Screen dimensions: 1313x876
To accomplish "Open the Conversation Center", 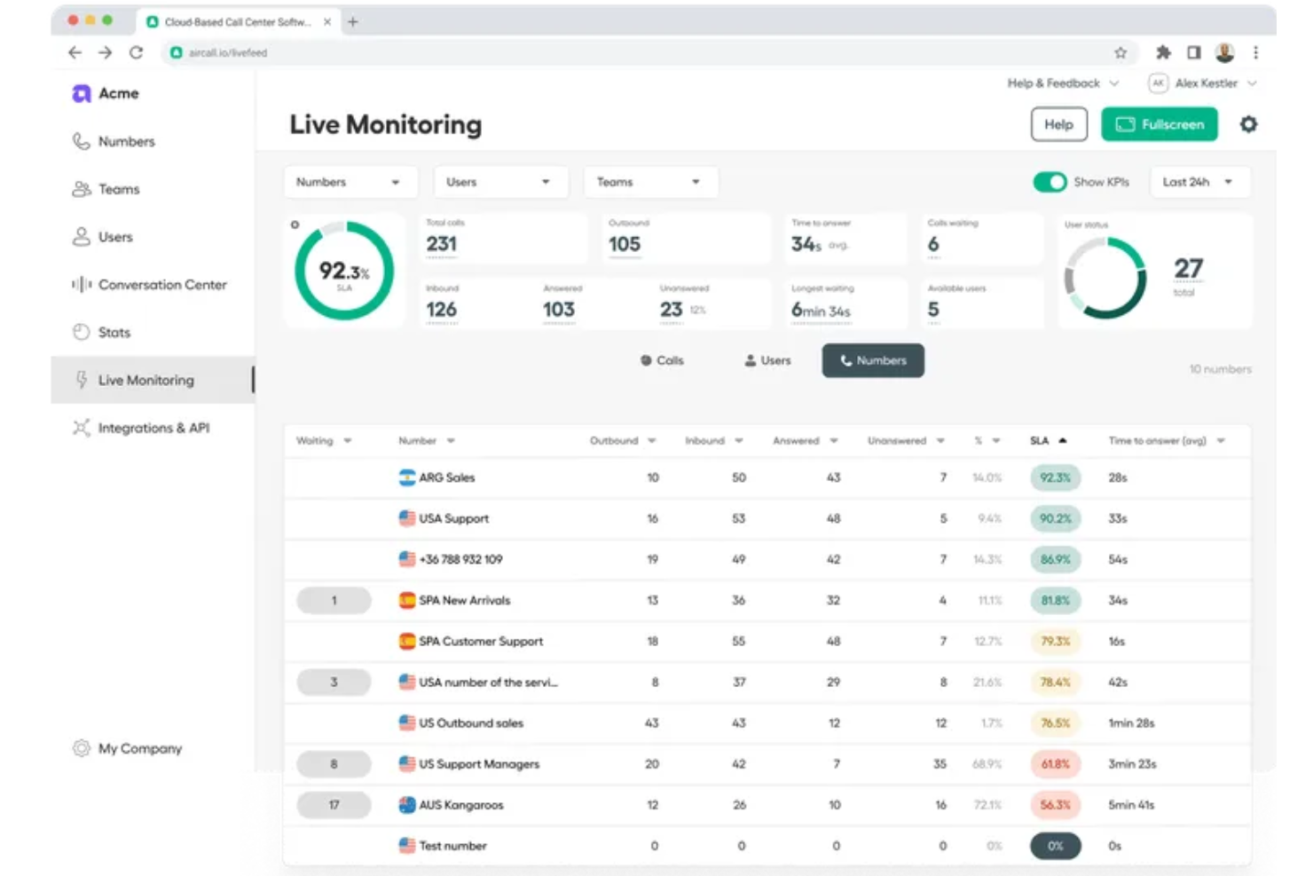I will [x=162, y=285].
